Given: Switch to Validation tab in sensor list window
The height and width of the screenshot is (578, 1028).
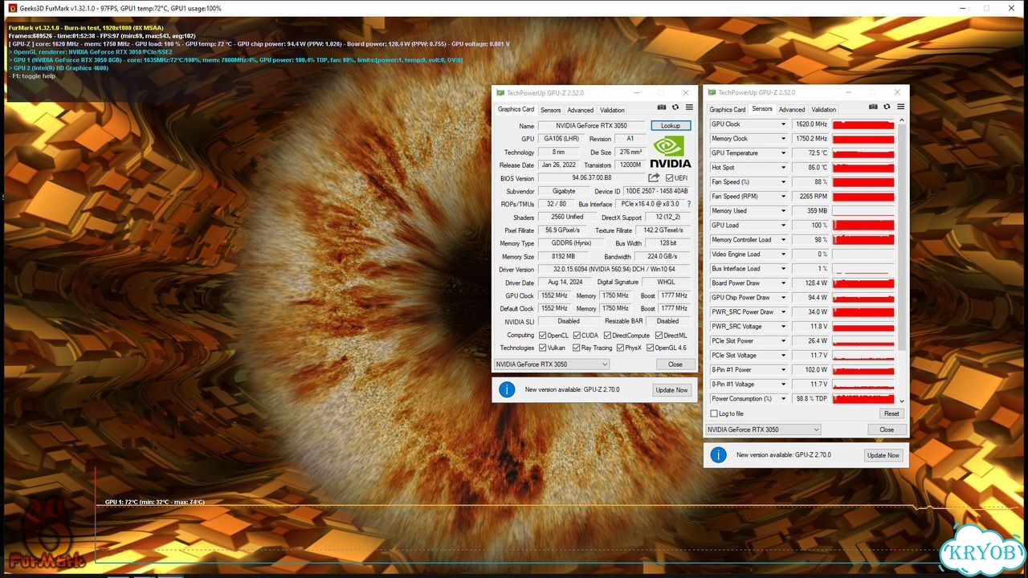Looking at the screenshot, I should [823, 109].
